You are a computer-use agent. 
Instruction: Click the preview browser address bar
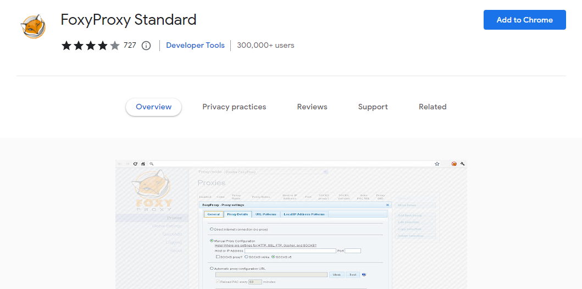click(293, 164)
